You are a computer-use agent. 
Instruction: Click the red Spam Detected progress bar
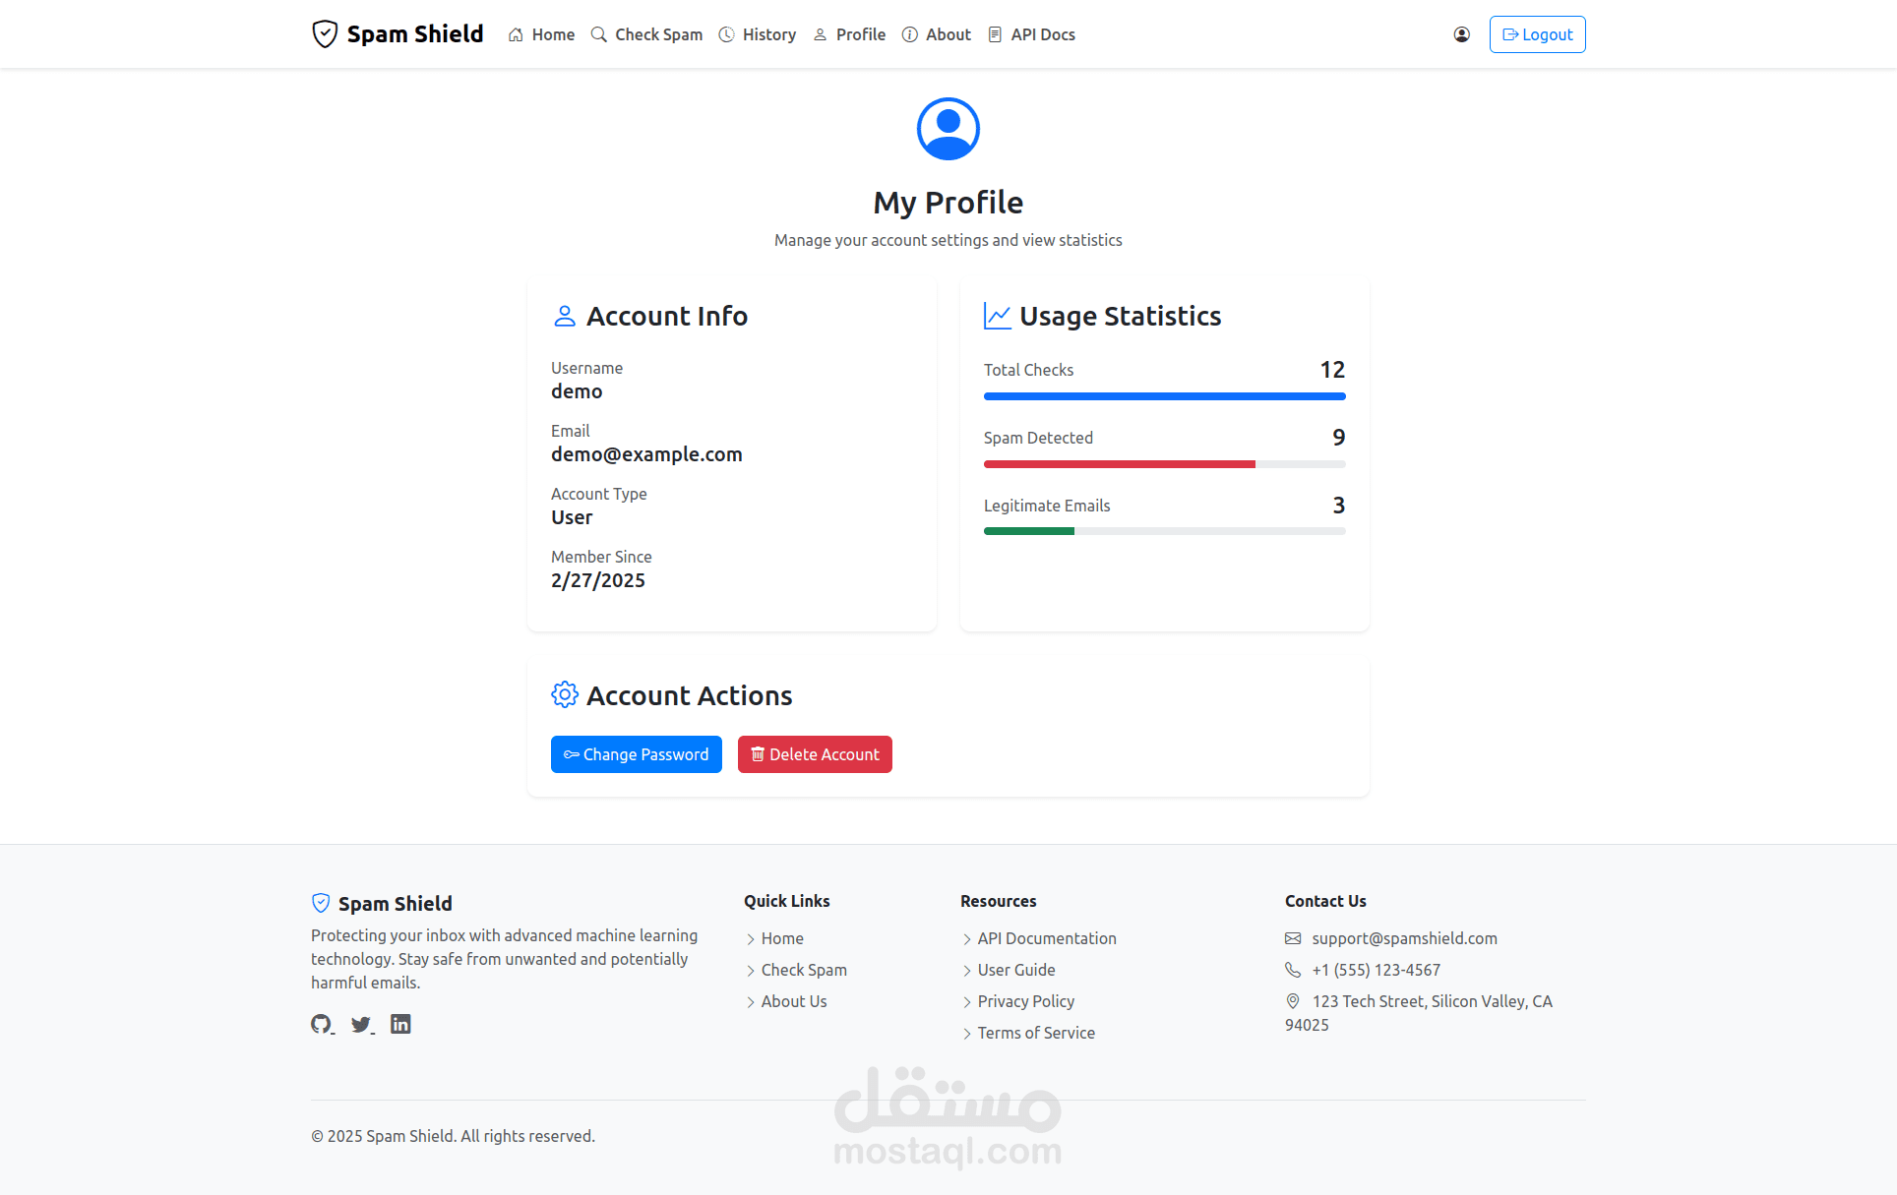1119,464
